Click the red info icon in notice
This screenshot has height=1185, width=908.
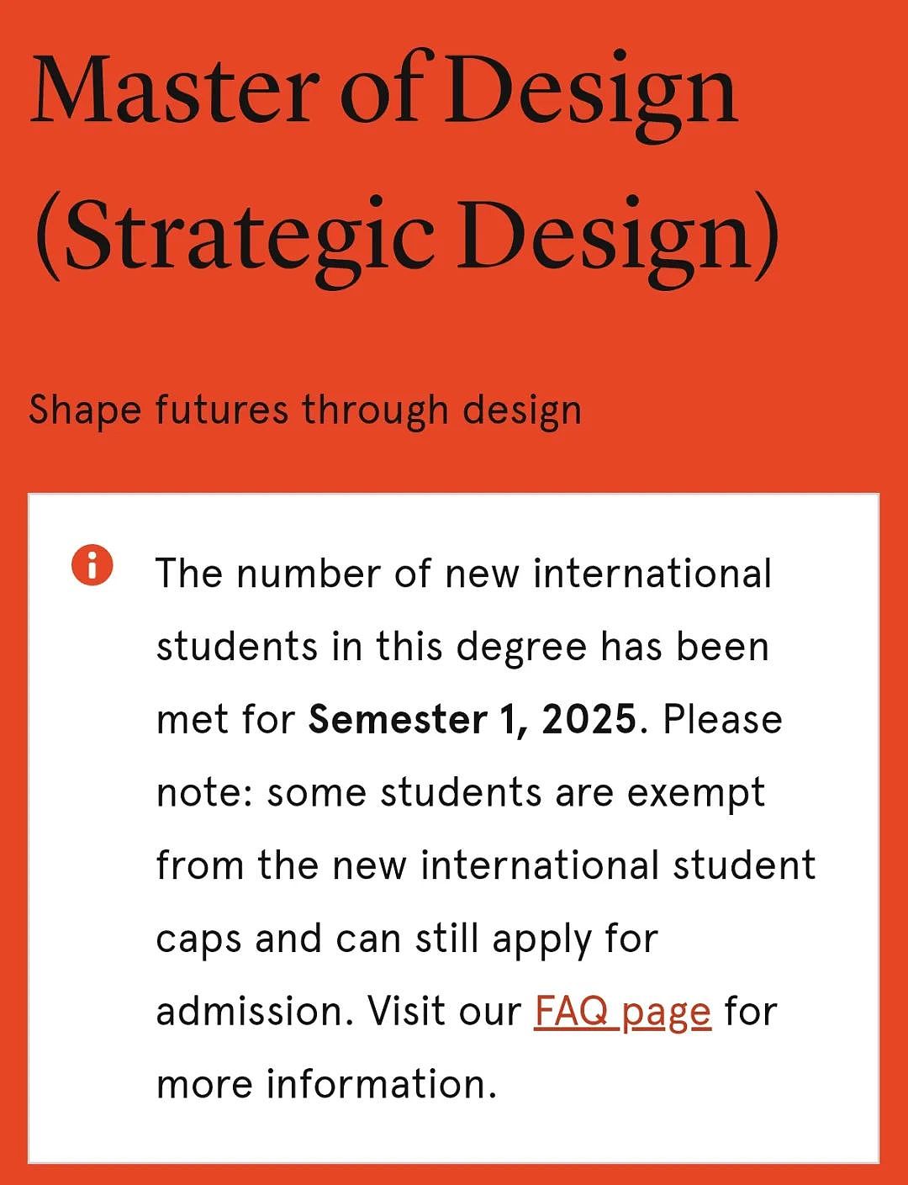click(92, 564)
